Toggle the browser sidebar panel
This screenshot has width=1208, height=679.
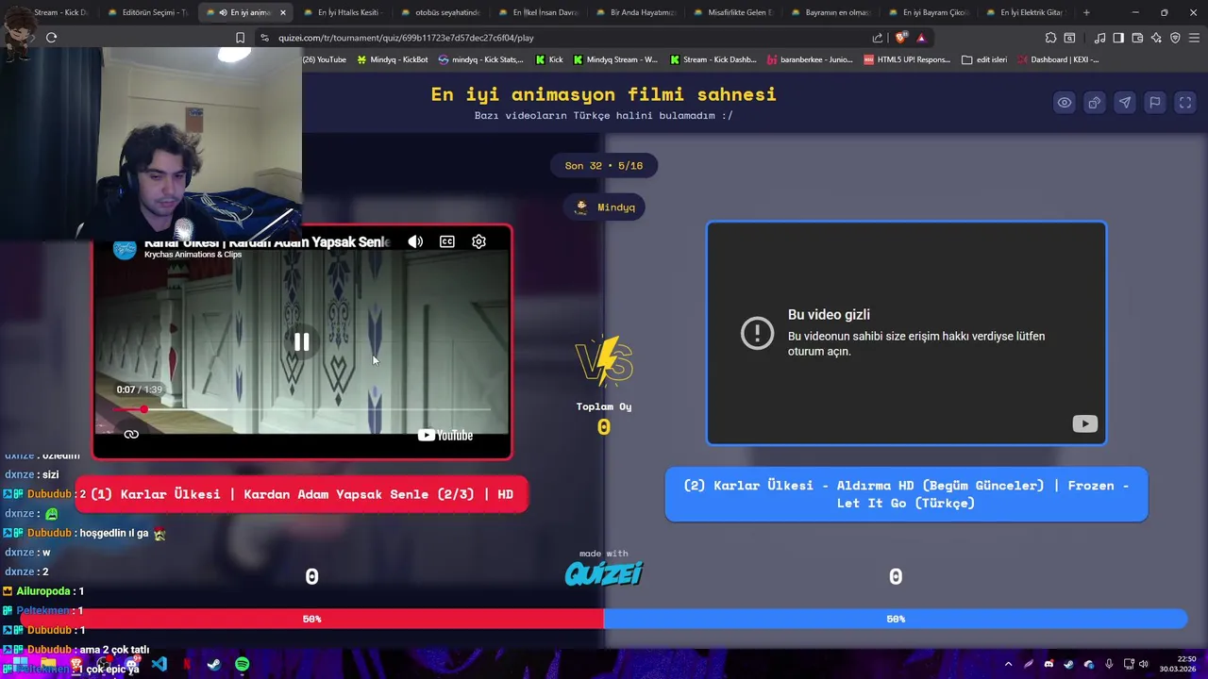coord(1118,38)
